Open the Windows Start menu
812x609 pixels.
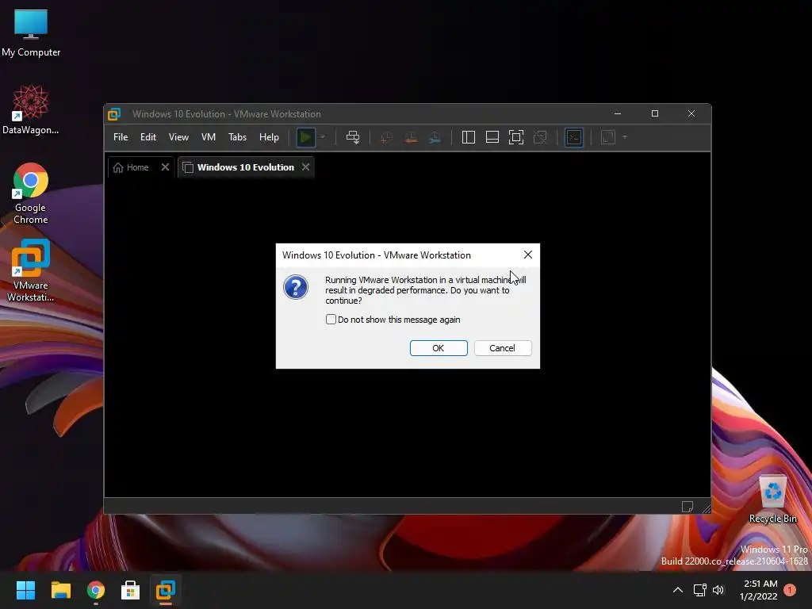click(x=25, y=590)
